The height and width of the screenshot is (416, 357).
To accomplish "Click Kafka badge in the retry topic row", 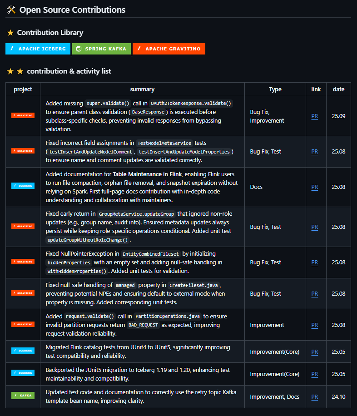I will tap(23, 396).
